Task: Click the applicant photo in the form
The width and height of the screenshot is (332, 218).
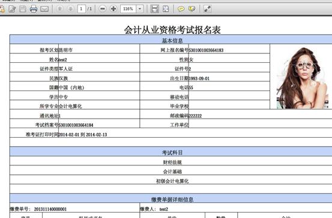Action: pos(303,78)
